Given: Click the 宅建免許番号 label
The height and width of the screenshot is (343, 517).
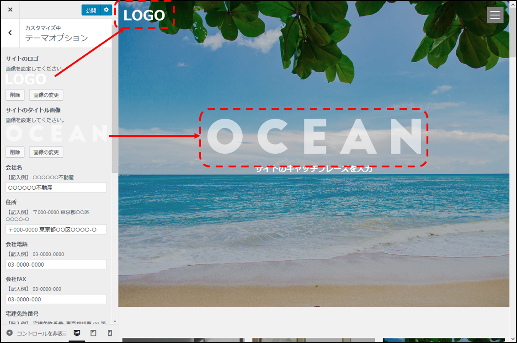Looking at the screenshot, I should [x=22, y=314].
